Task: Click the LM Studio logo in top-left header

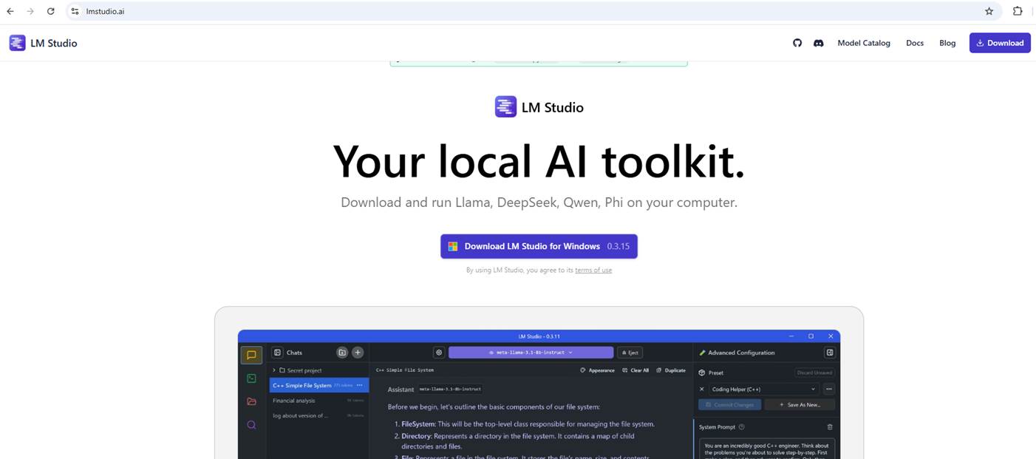Action: pyautogui.click(x=43, y=43)
